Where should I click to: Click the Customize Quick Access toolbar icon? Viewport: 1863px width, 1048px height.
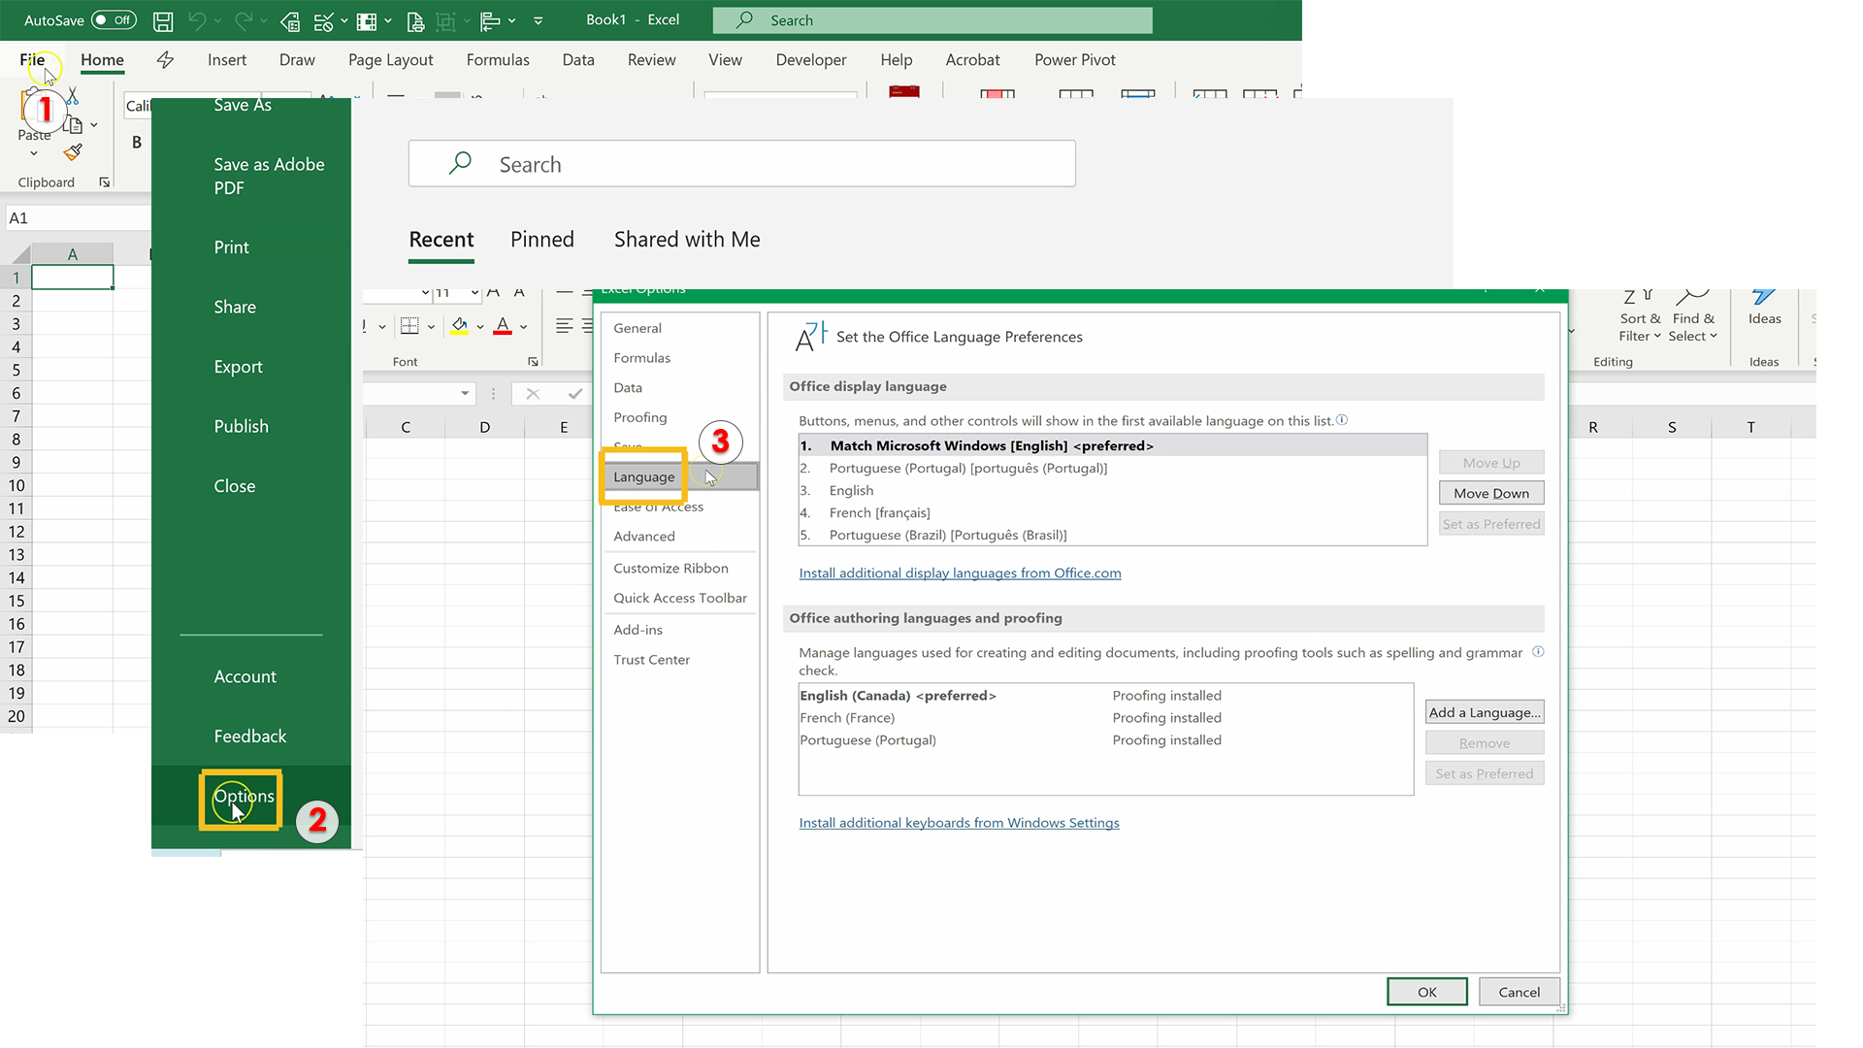(539, 19)
